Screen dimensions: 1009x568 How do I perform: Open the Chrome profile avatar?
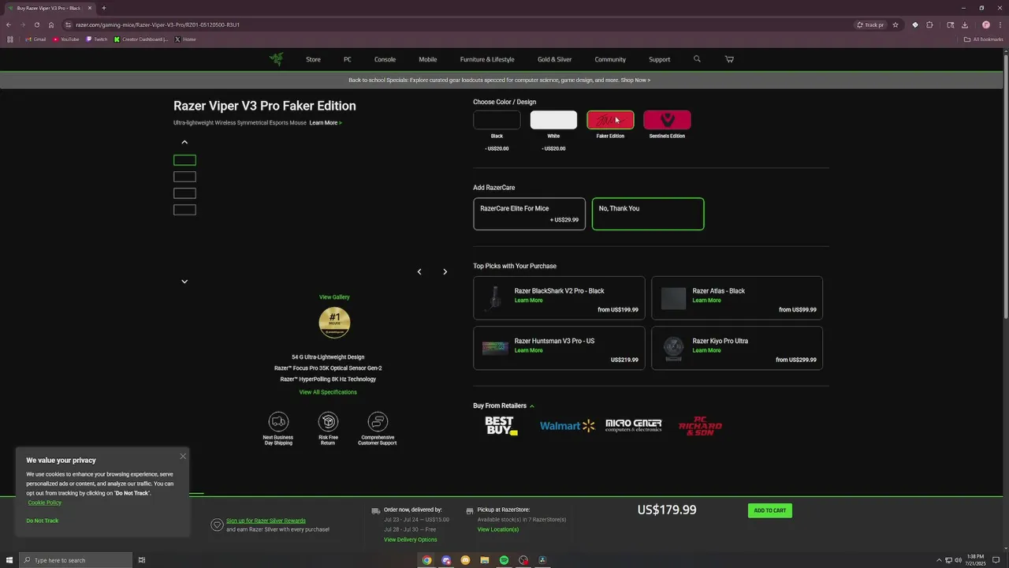tap(985, 24)
